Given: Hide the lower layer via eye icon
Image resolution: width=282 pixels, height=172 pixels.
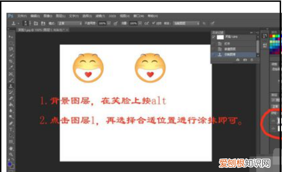Looking at the screenshot, I should tap(273, 128).
